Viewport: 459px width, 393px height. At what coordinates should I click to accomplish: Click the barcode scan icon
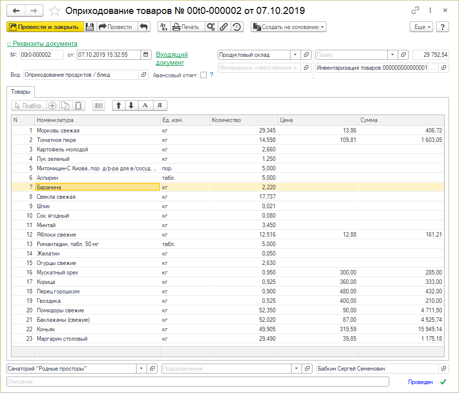click(99, 105)
